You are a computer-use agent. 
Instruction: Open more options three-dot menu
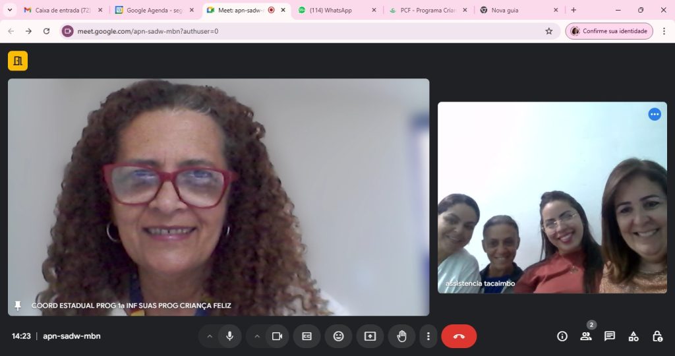(x=428, y=336)
